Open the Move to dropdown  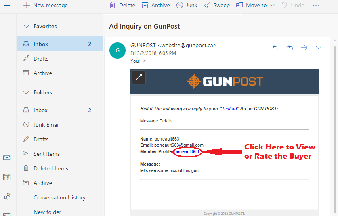tap(256, 5)
